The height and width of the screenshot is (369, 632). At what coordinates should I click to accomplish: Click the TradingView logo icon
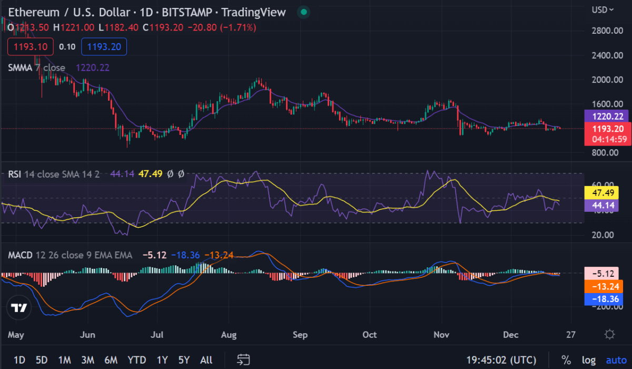tap(19, 308)
